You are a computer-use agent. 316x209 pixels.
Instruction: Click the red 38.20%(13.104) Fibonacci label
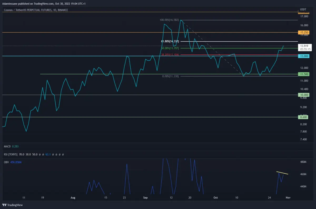coord(170,55)
